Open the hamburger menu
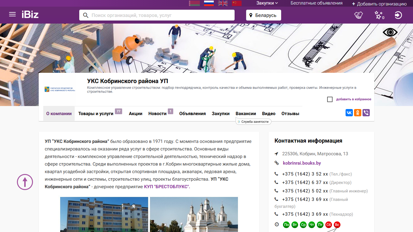 (x=12, y=14)
